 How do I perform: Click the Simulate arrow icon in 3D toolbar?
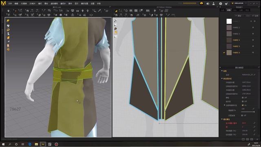coord(9,11)
